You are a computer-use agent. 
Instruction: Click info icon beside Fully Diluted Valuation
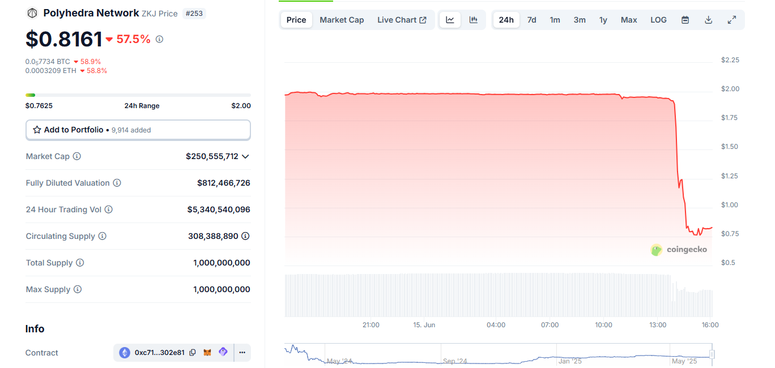117,183
